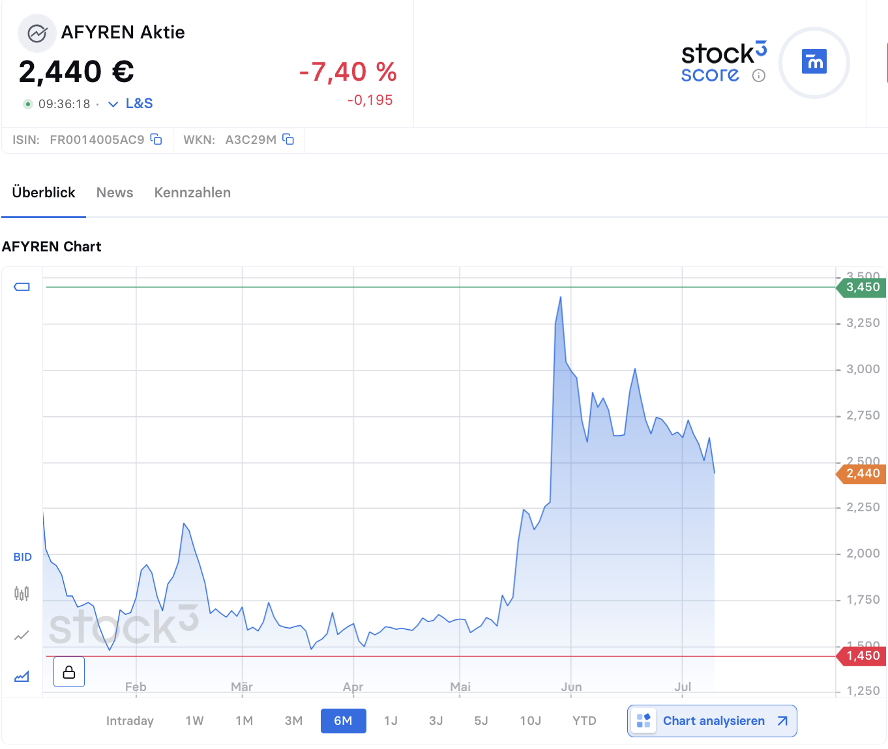Click the Apr label on time axis

click(x=353, y=687)
